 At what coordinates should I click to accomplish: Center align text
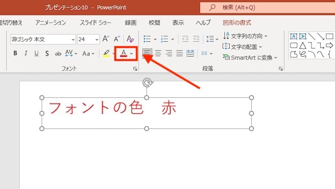[x=158, y=53]
